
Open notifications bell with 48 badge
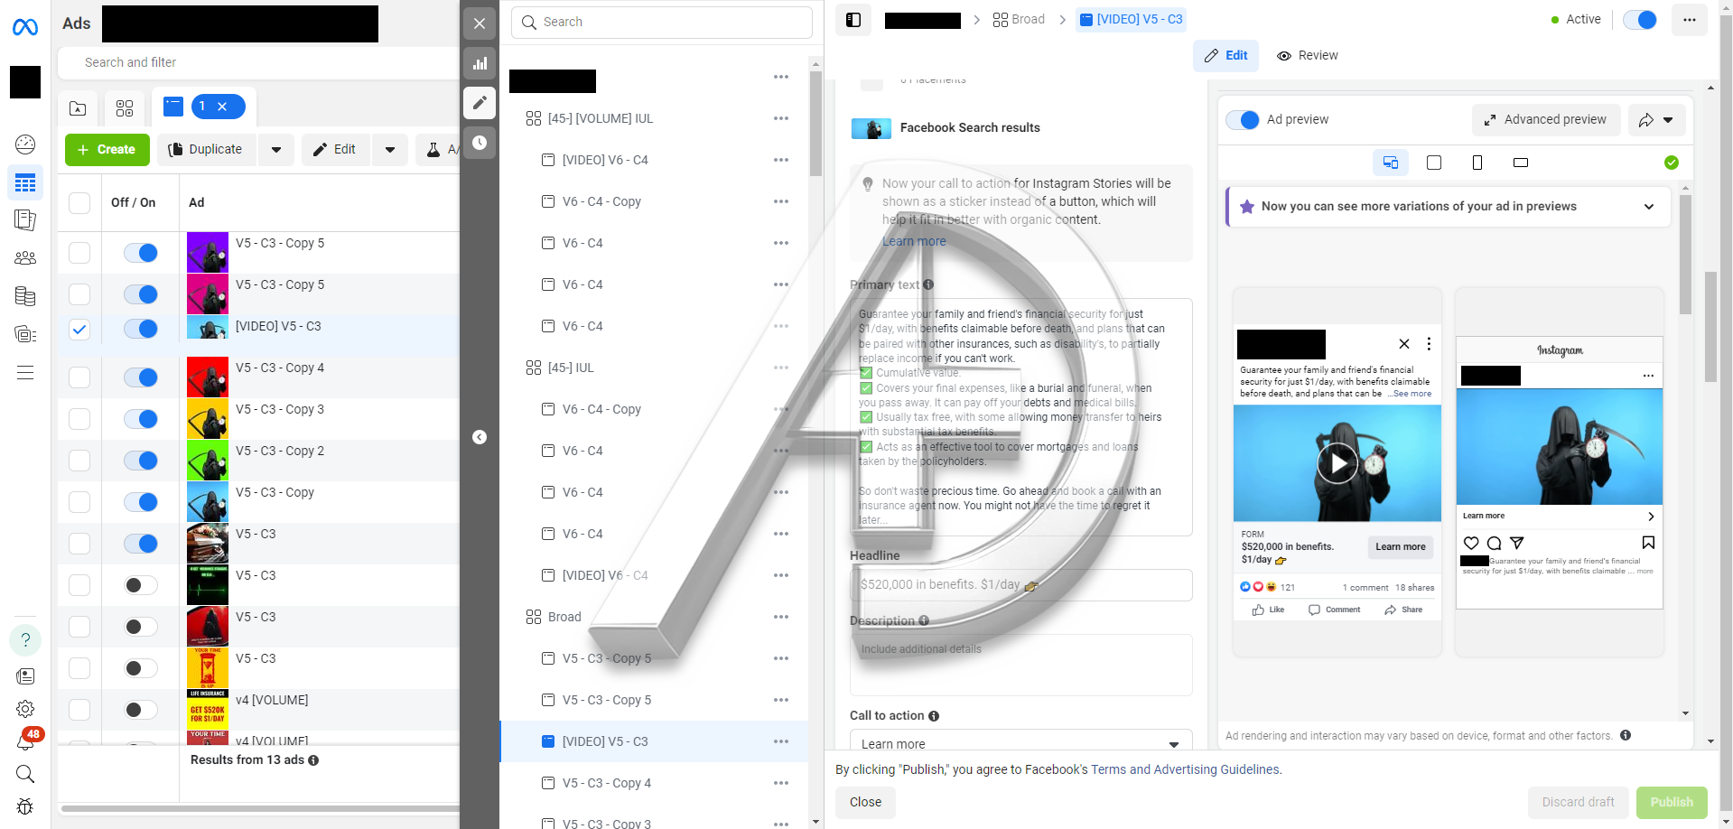coord(25,741)
